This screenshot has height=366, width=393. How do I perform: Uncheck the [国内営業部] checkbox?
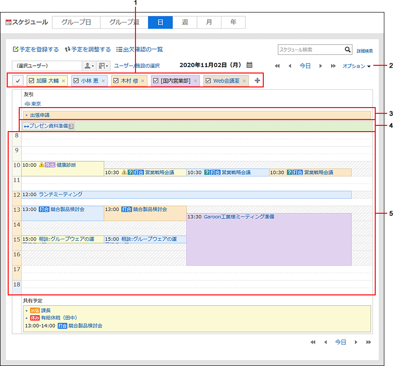[156, 81]
